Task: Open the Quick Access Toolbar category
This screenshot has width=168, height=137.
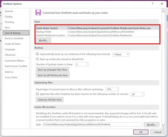Action: pyautogui.click(x=16, y=66)
